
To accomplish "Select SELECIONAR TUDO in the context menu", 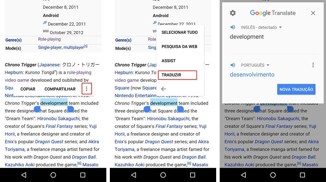I will click(180, 32).
